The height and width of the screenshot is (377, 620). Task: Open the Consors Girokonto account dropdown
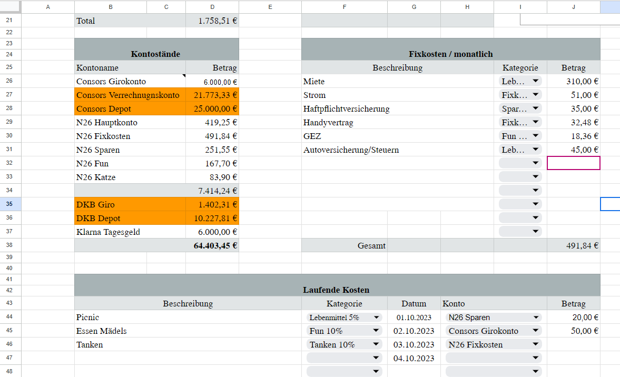click(494, 331)
